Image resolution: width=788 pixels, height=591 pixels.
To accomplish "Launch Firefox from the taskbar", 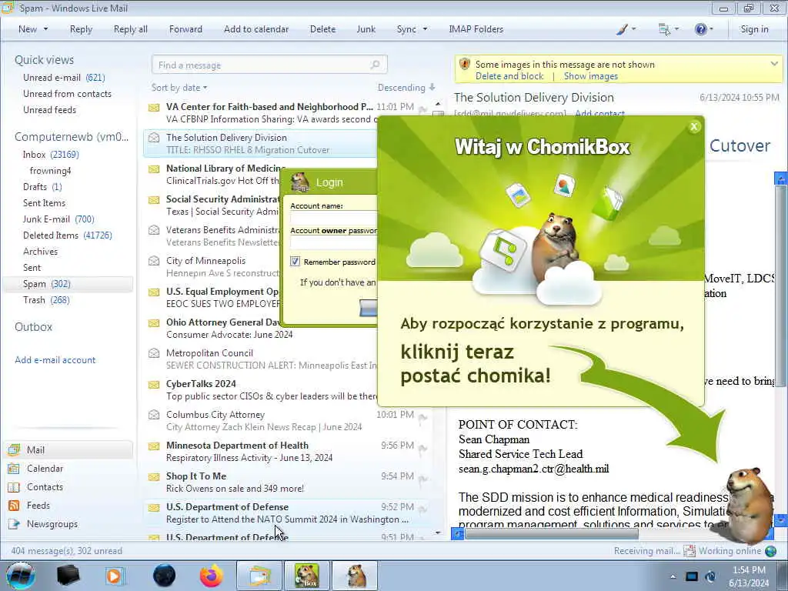I will pyautogui.click(x=211, y=576).
